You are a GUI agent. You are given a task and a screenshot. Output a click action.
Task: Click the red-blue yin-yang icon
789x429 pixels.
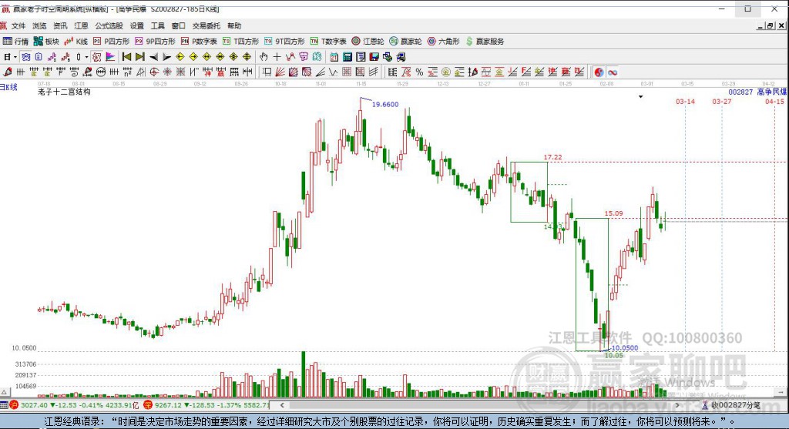[599, 72]
